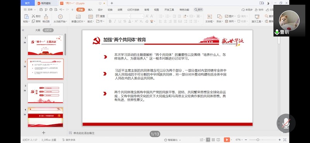
Task: Toggle the muted microphone button in meeting overlay
Action: (286, 123)
